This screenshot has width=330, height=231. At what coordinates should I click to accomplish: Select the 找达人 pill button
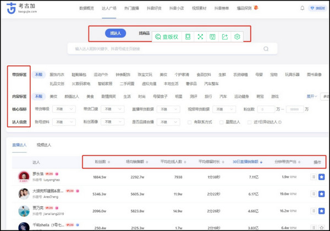coord(116,33)
